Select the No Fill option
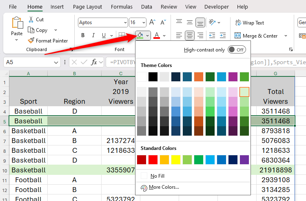The width and height of the screenshot is (306, 201). [157, 176]
